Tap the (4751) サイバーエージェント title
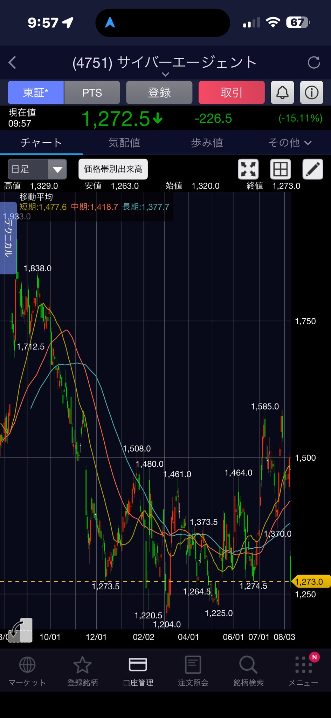The width and height of the screenshot is (331, 718). point(165,63)
